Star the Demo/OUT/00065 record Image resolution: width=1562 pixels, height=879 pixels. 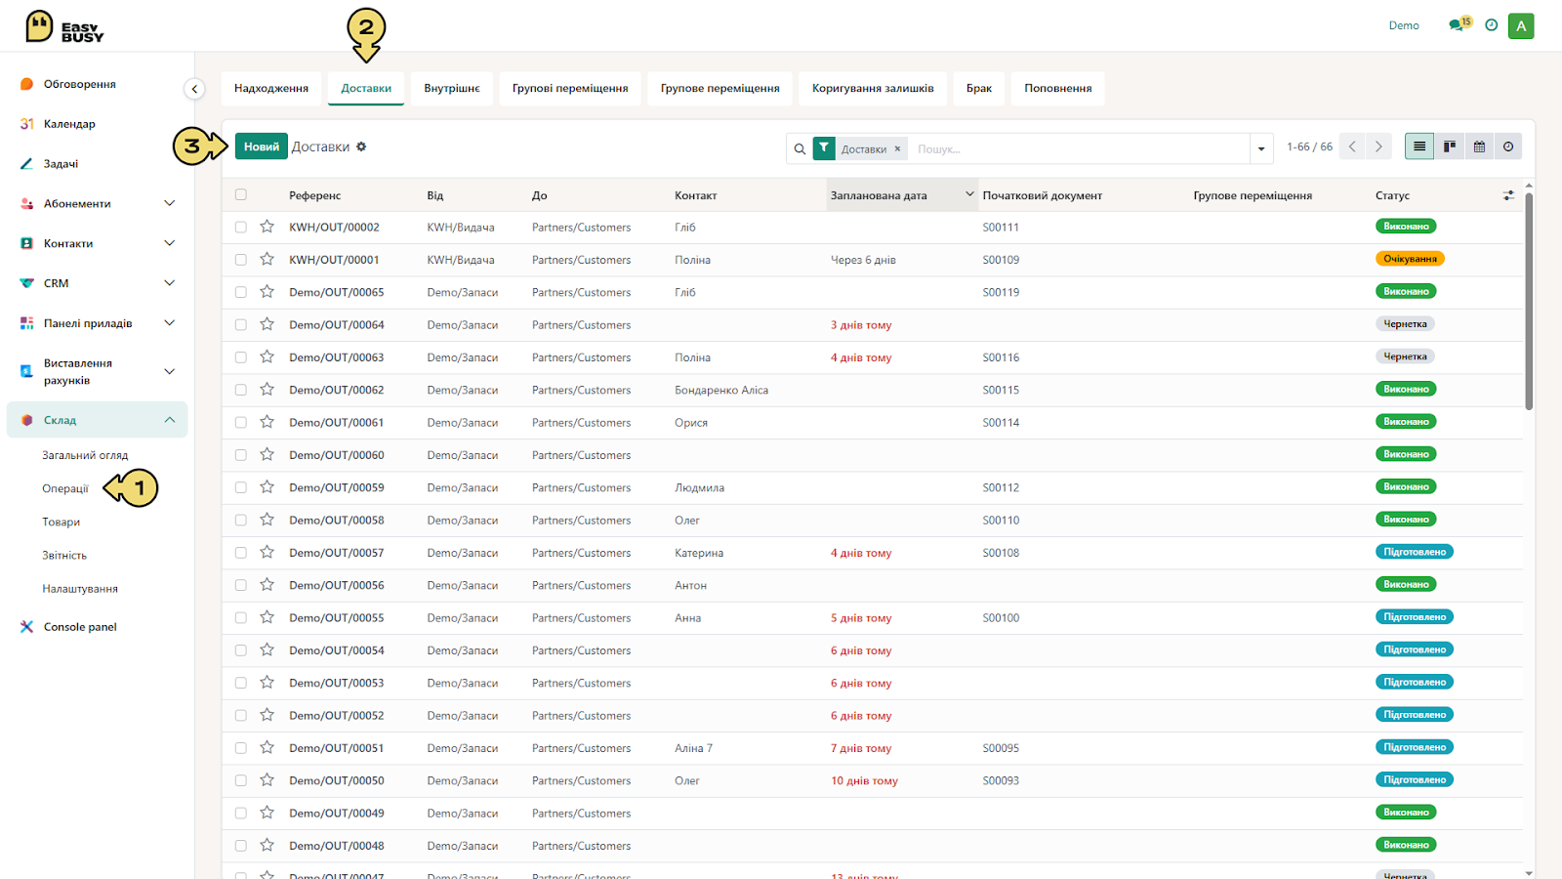coord(267,291)
